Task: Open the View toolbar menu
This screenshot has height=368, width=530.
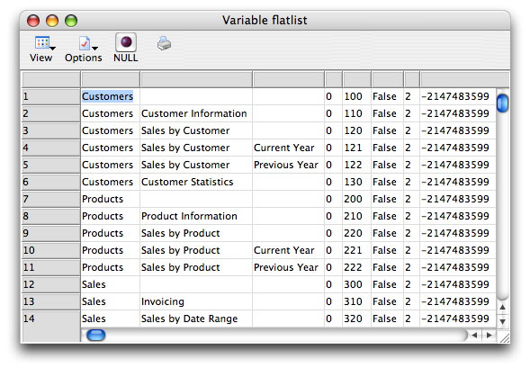Action: coord(42,49)
